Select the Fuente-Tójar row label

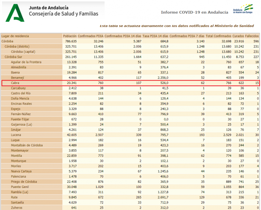point(20,119)
